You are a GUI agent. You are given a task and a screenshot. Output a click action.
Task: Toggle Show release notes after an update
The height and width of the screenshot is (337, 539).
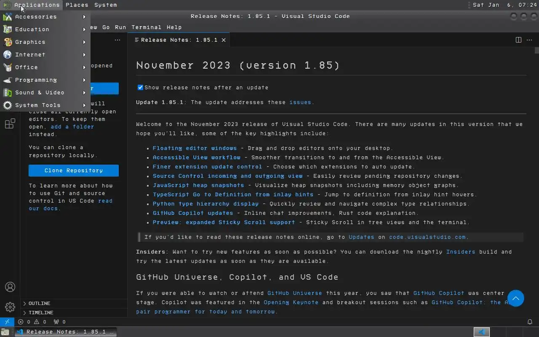pos(140,88)
